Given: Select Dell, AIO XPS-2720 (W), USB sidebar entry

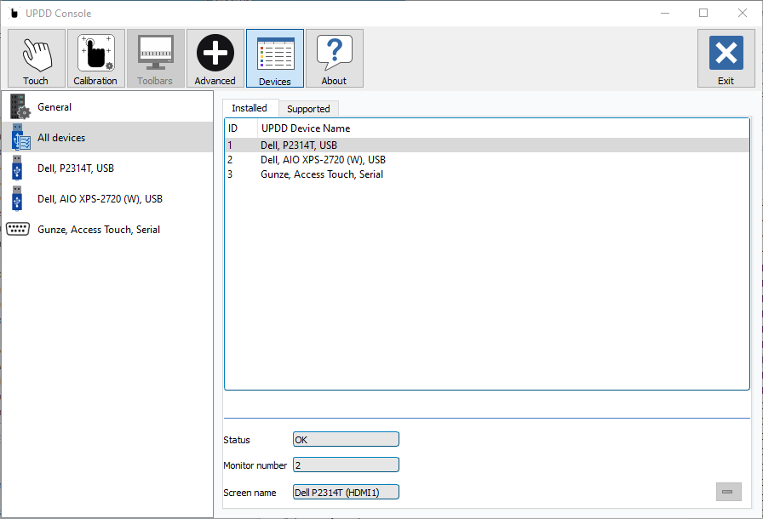Looking at the screenshot, I should tap(107, 199).
